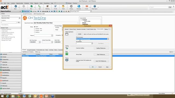175x98 pixels.
Task: Open Chrome from the taskbar
Action: tap(18, 96)
